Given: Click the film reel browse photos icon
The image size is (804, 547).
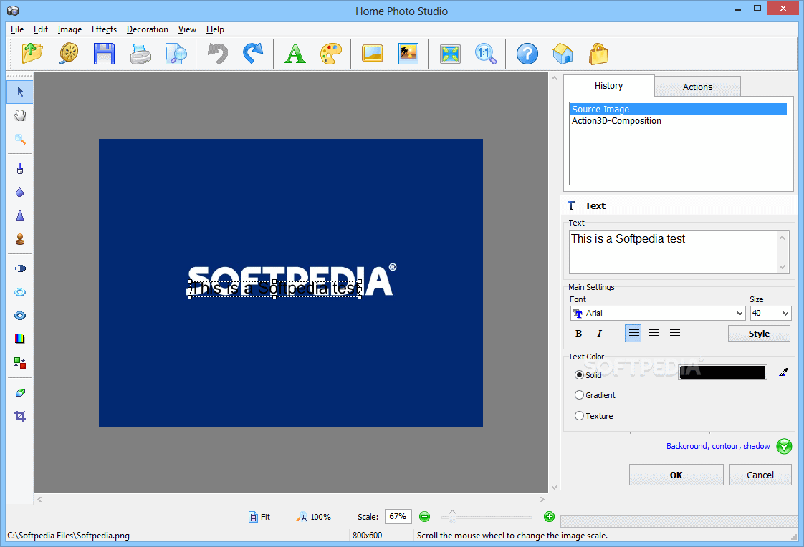Looking at the screenshot, I should pyautogui.click(x=69, y=53).
